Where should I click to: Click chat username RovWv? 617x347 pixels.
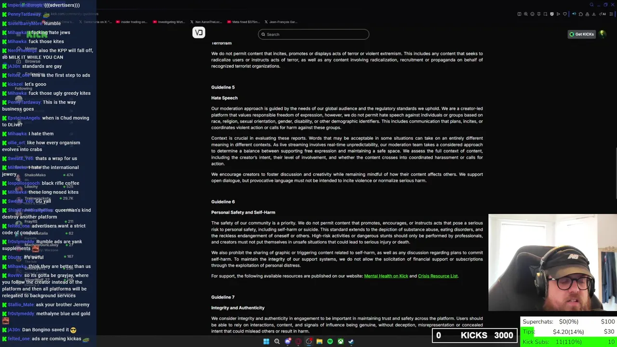(15, 276)
